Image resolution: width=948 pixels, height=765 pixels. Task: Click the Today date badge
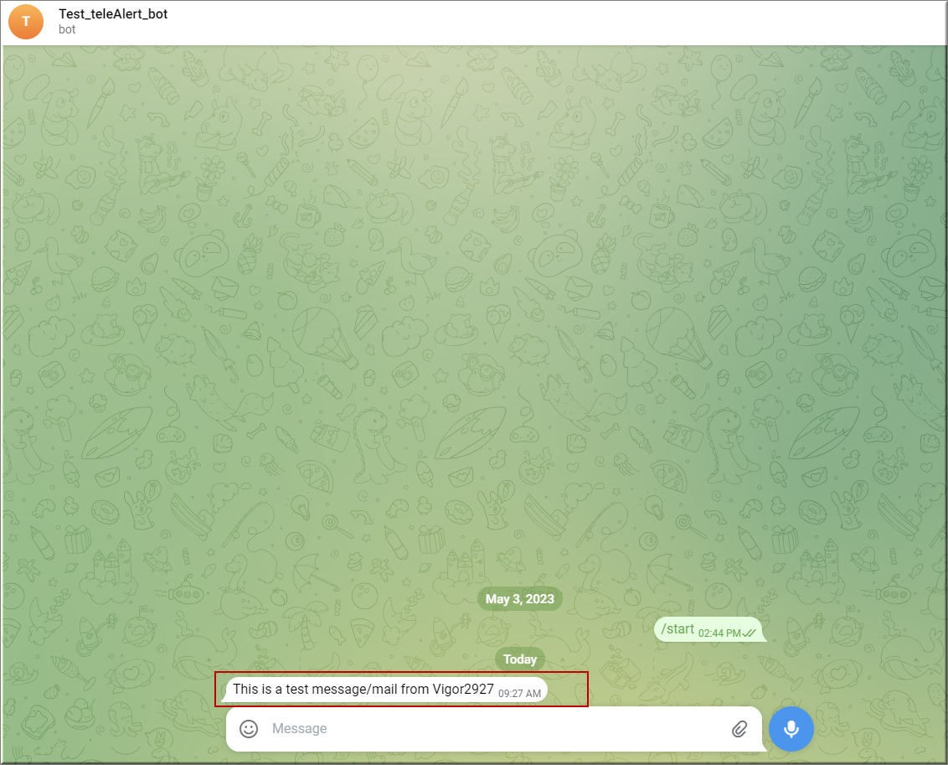click(x=520, y=659)
